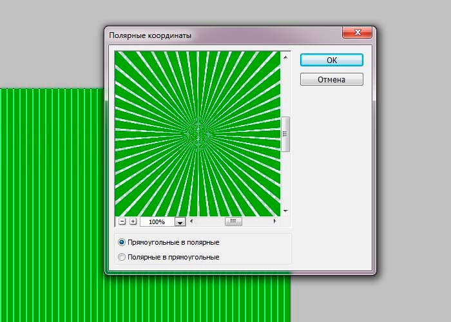Click the vertical scrollbar thumb of preview

285,134
